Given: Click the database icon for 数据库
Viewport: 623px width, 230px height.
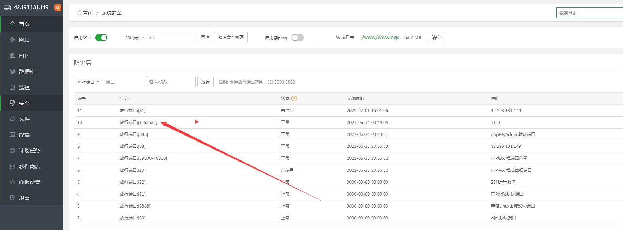Looking at the screenshot, I should 12,71.
